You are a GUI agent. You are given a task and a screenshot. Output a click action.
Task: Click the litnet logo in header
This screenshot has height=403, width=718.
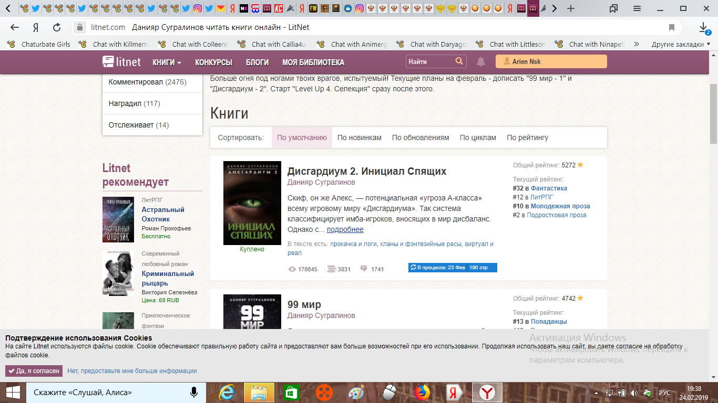[122, 62]
